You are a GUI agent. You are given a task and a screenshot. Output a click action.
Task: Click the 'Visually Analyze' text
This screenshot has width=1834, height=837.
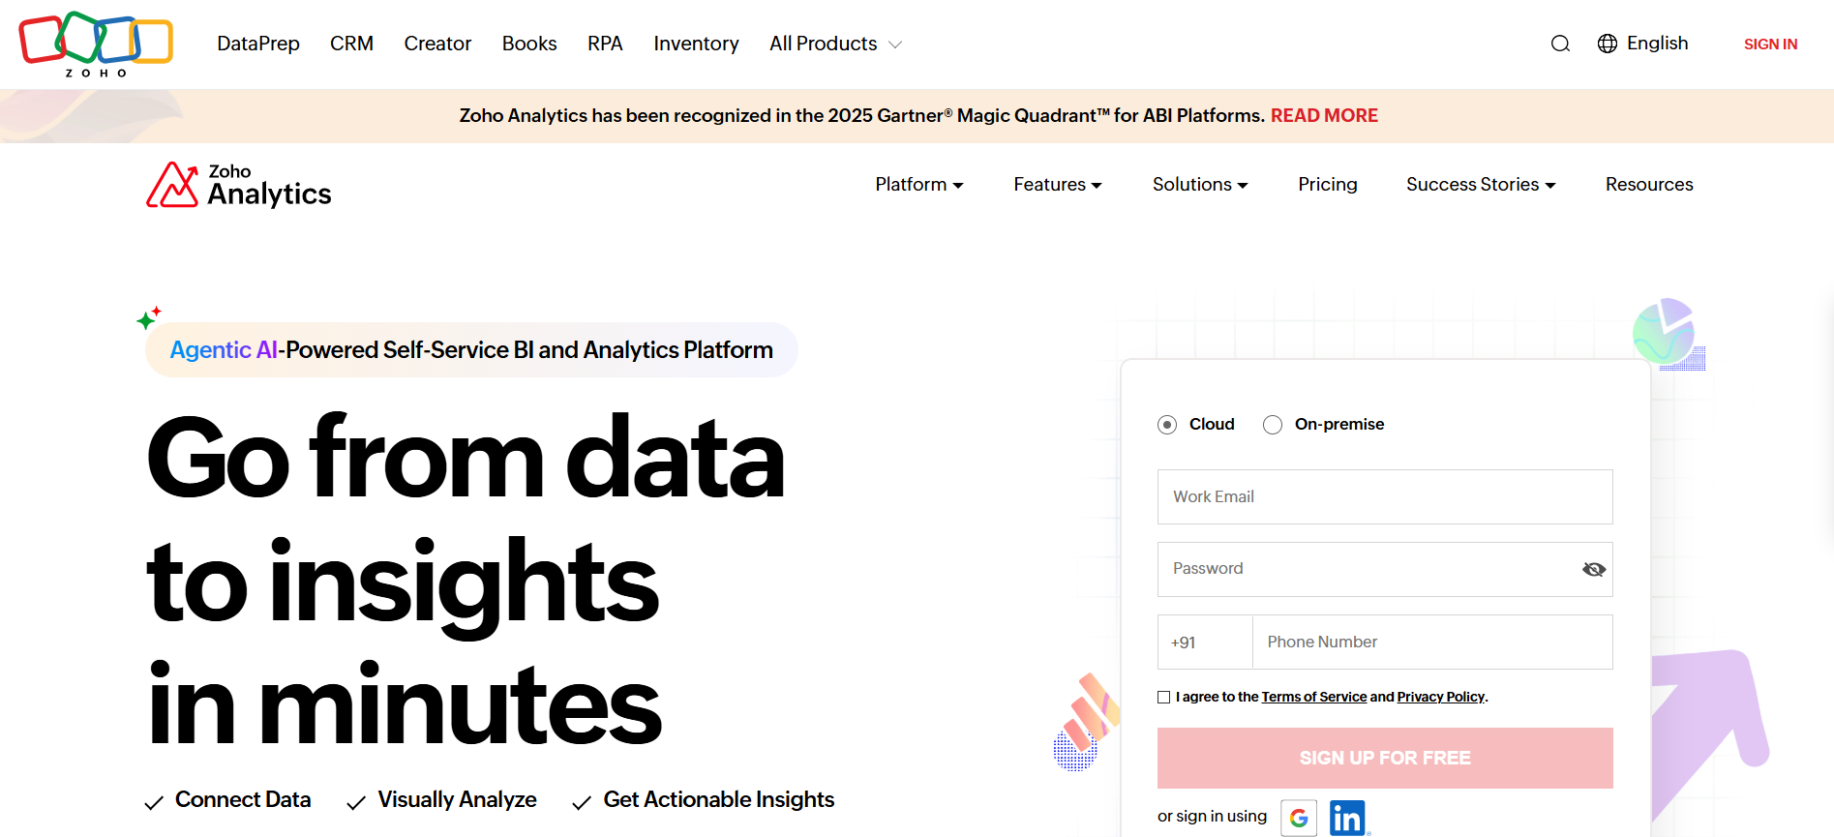click(457, 799)
